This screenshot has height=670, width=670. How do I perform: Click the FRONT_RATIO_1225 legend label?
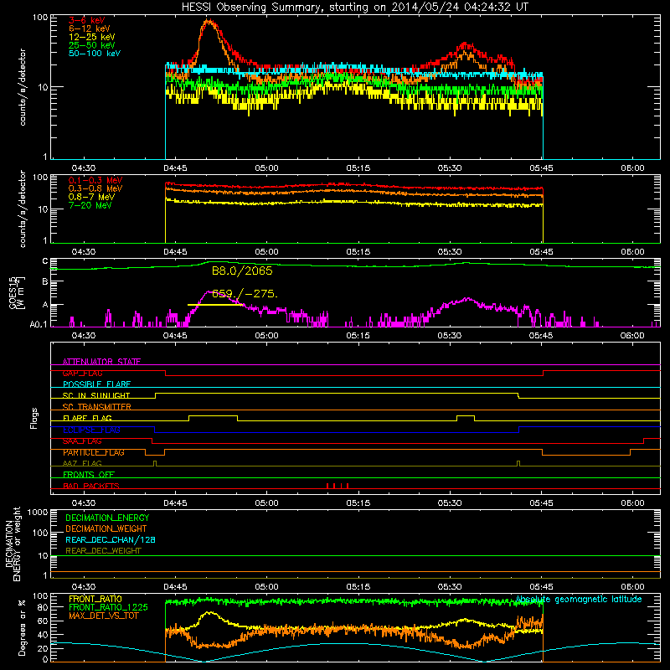[108, 607]
